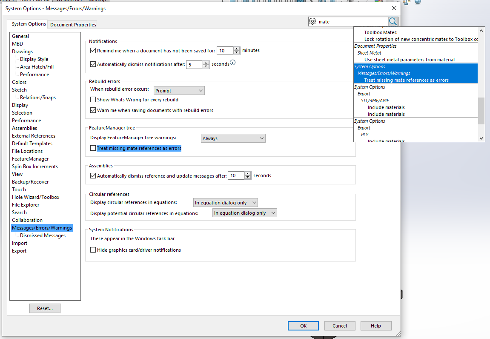490x339 pixels.
Task: Check Hide graphics card/driver notifications
Action: [93, 250]
